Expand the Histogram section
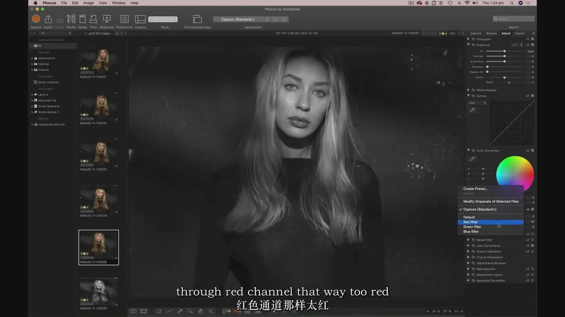Viewport: 565px width, 317px height. [x=468, y=39]
